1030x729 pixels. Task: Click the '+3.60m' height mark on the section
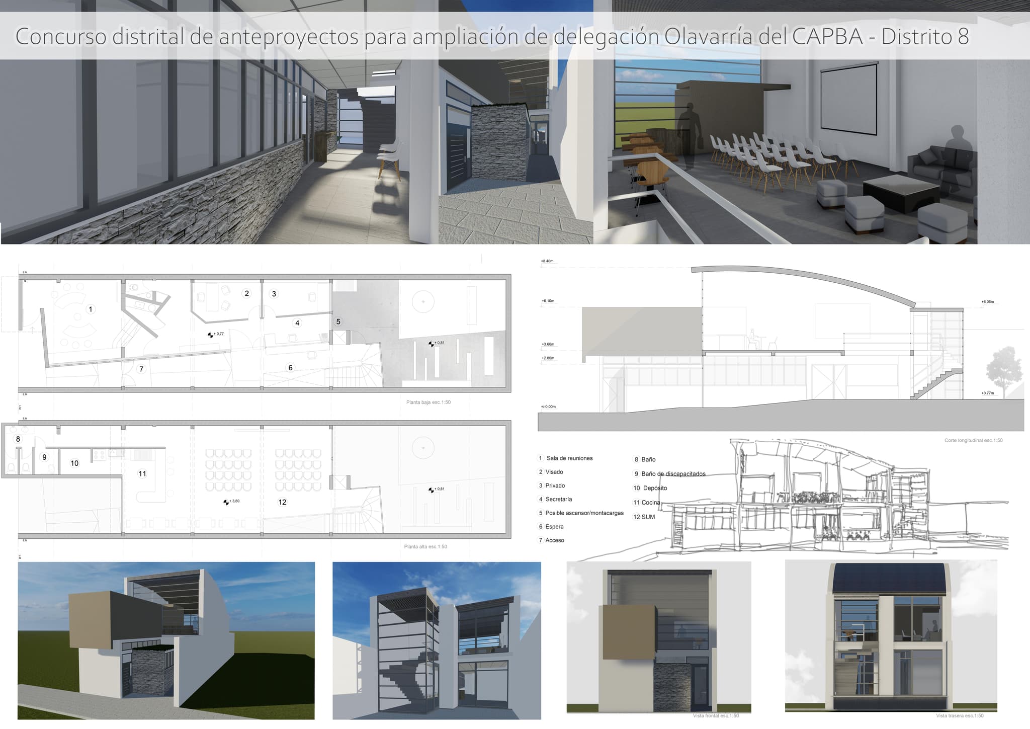point(548,345)
